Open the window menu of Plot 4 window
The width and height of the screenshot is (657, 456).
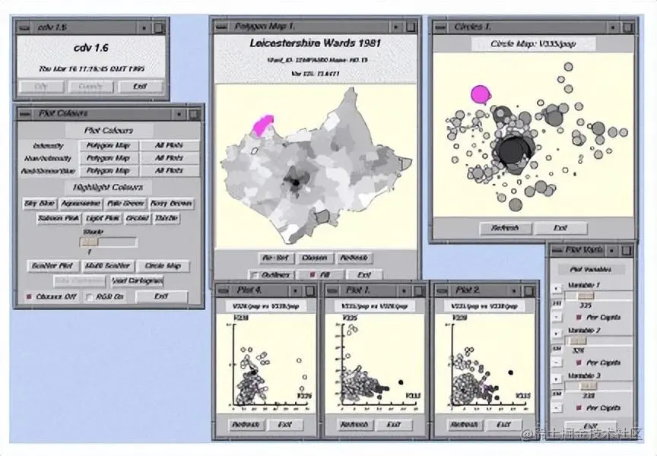point(224,290)
